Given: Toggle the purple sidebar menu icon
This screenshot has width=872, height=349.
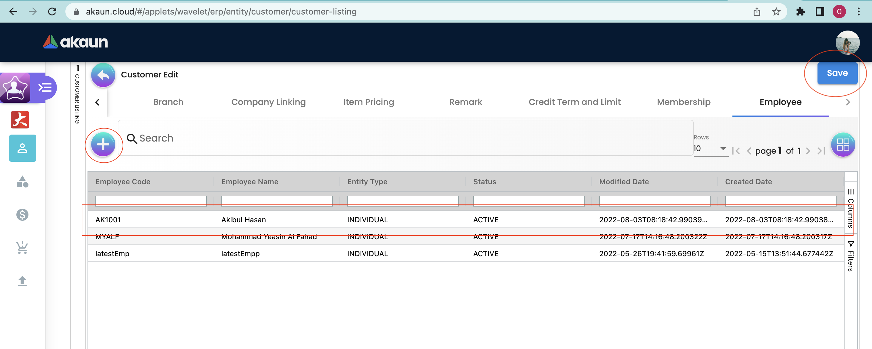Looking at the screenshot, I should click(x=45, y=88).
